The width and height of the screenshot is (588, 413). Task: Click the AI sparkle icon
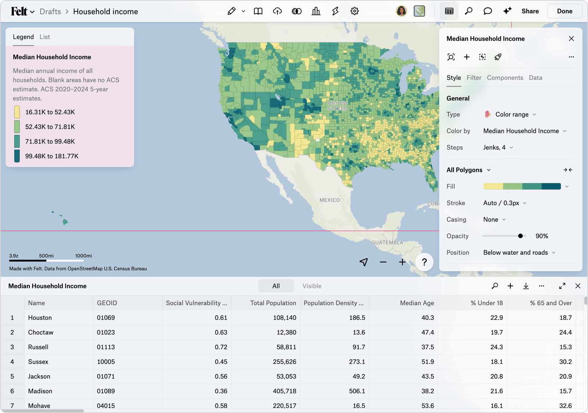[x=507, y=11]
